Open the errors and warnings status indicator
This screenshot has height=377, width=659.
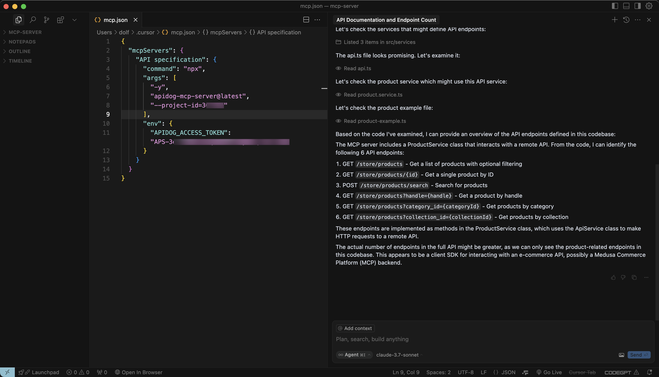point(78,372)
